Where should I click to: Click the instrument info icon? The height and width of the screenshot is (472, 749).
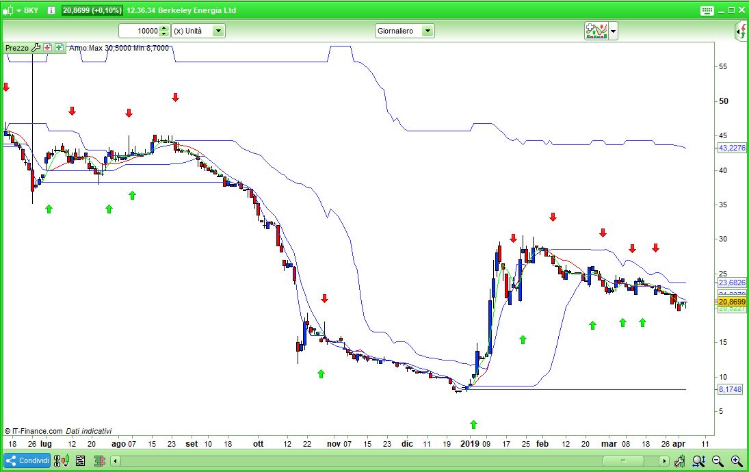click(x=51, y=10)
